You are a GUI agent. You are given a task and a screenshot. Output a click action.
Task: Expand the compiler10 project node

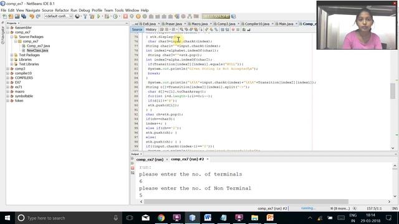[x=8, y=73]
